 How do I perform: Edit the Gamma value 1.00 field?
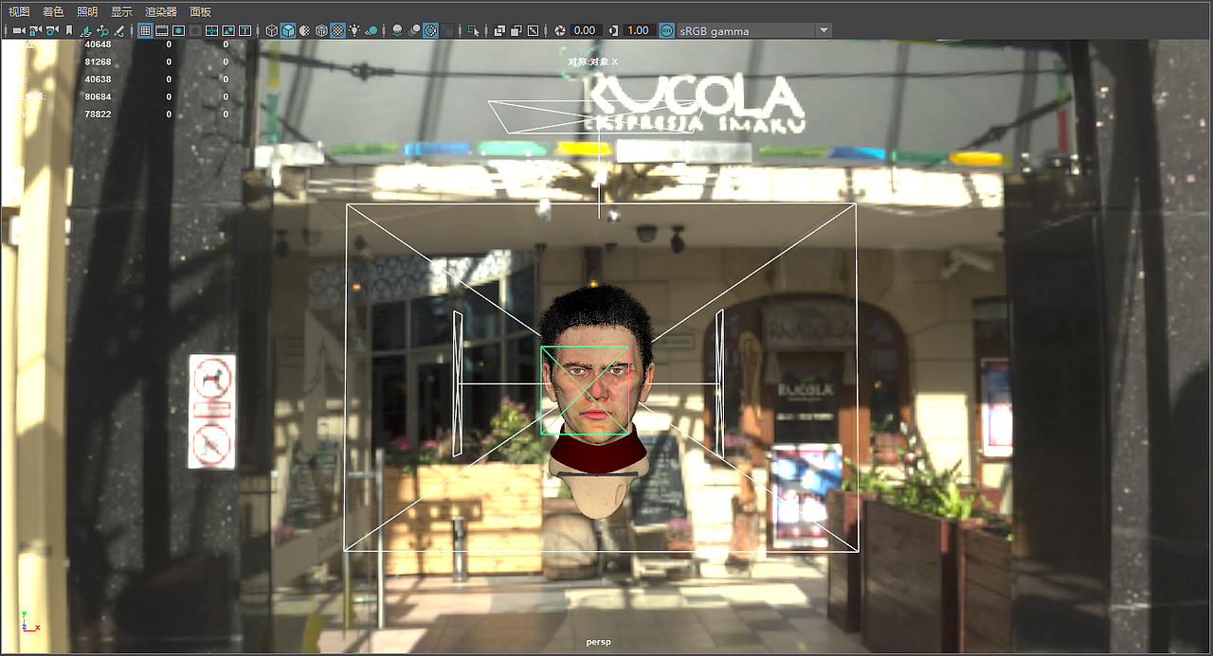pyautogui.click(x=638, y=30)
